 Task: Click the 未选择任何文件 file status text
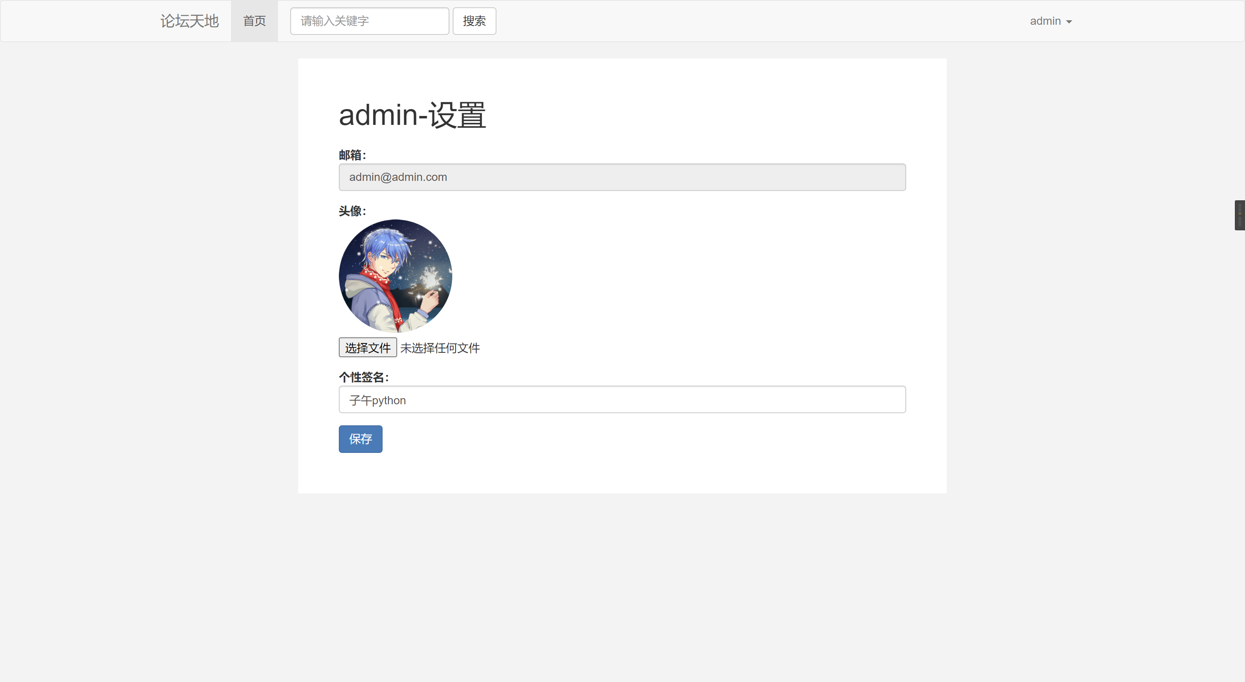tap(440, 348)
